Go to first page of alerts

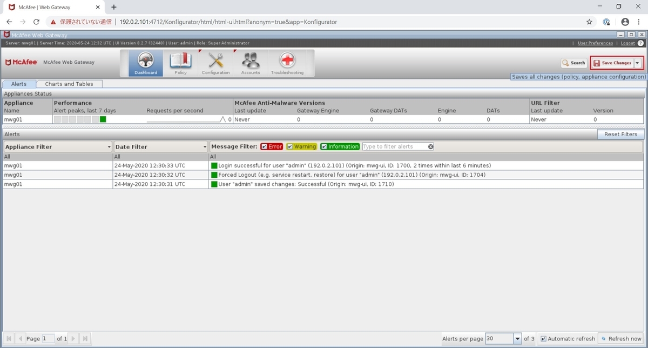point(9,338)
